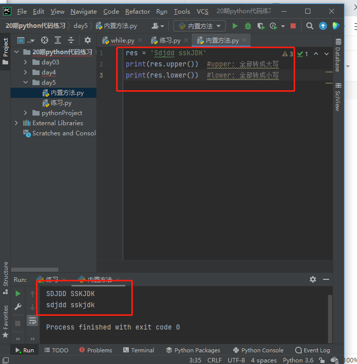The width and height of the screenshot is (357, 364).
Task: Open Run panel gear options
Action: [313, 279]
